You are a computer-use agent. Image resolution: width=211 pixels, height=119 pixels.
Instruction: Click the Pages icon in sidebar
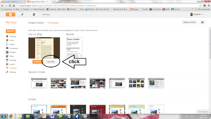7,44
